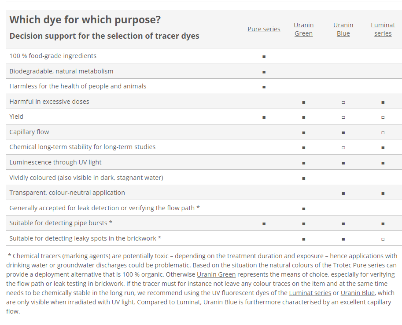
Task: Click hollow Luminat marker in Yield row
Action: [x=383, y=117]
